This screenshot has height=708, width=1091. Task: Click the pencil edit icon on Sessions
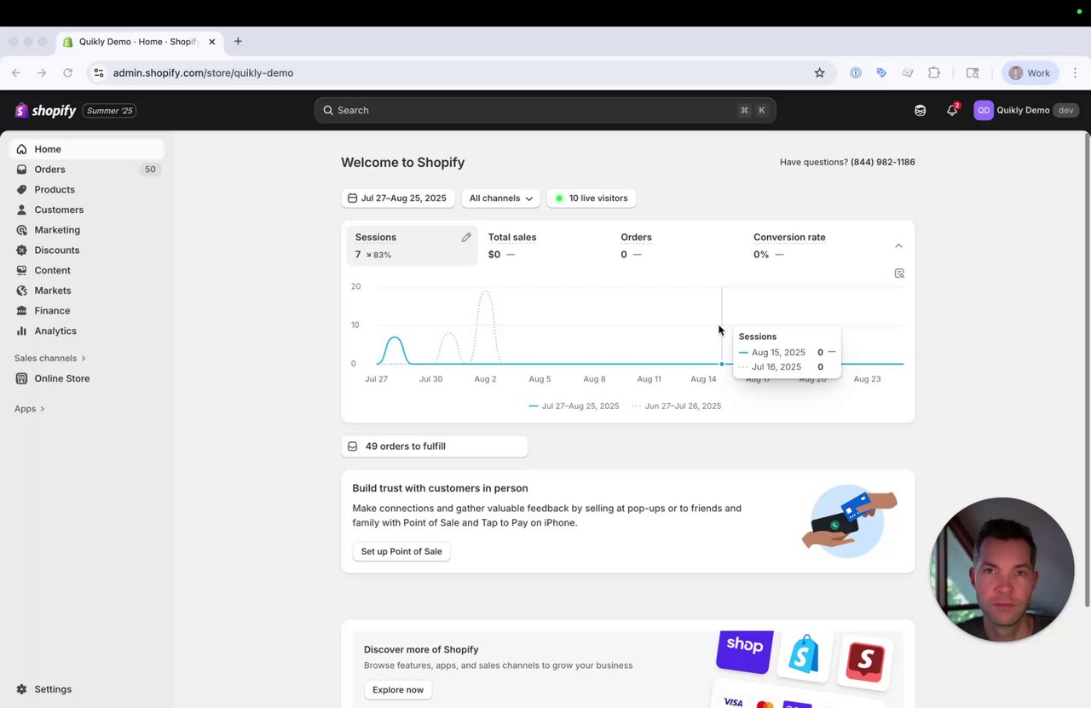[466, 238]
